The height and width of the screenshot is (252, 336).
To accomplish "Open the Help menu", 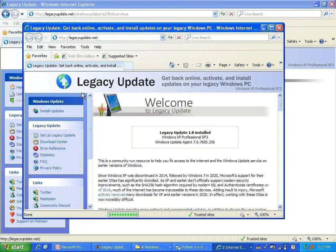I will click(x=97, y=47).
